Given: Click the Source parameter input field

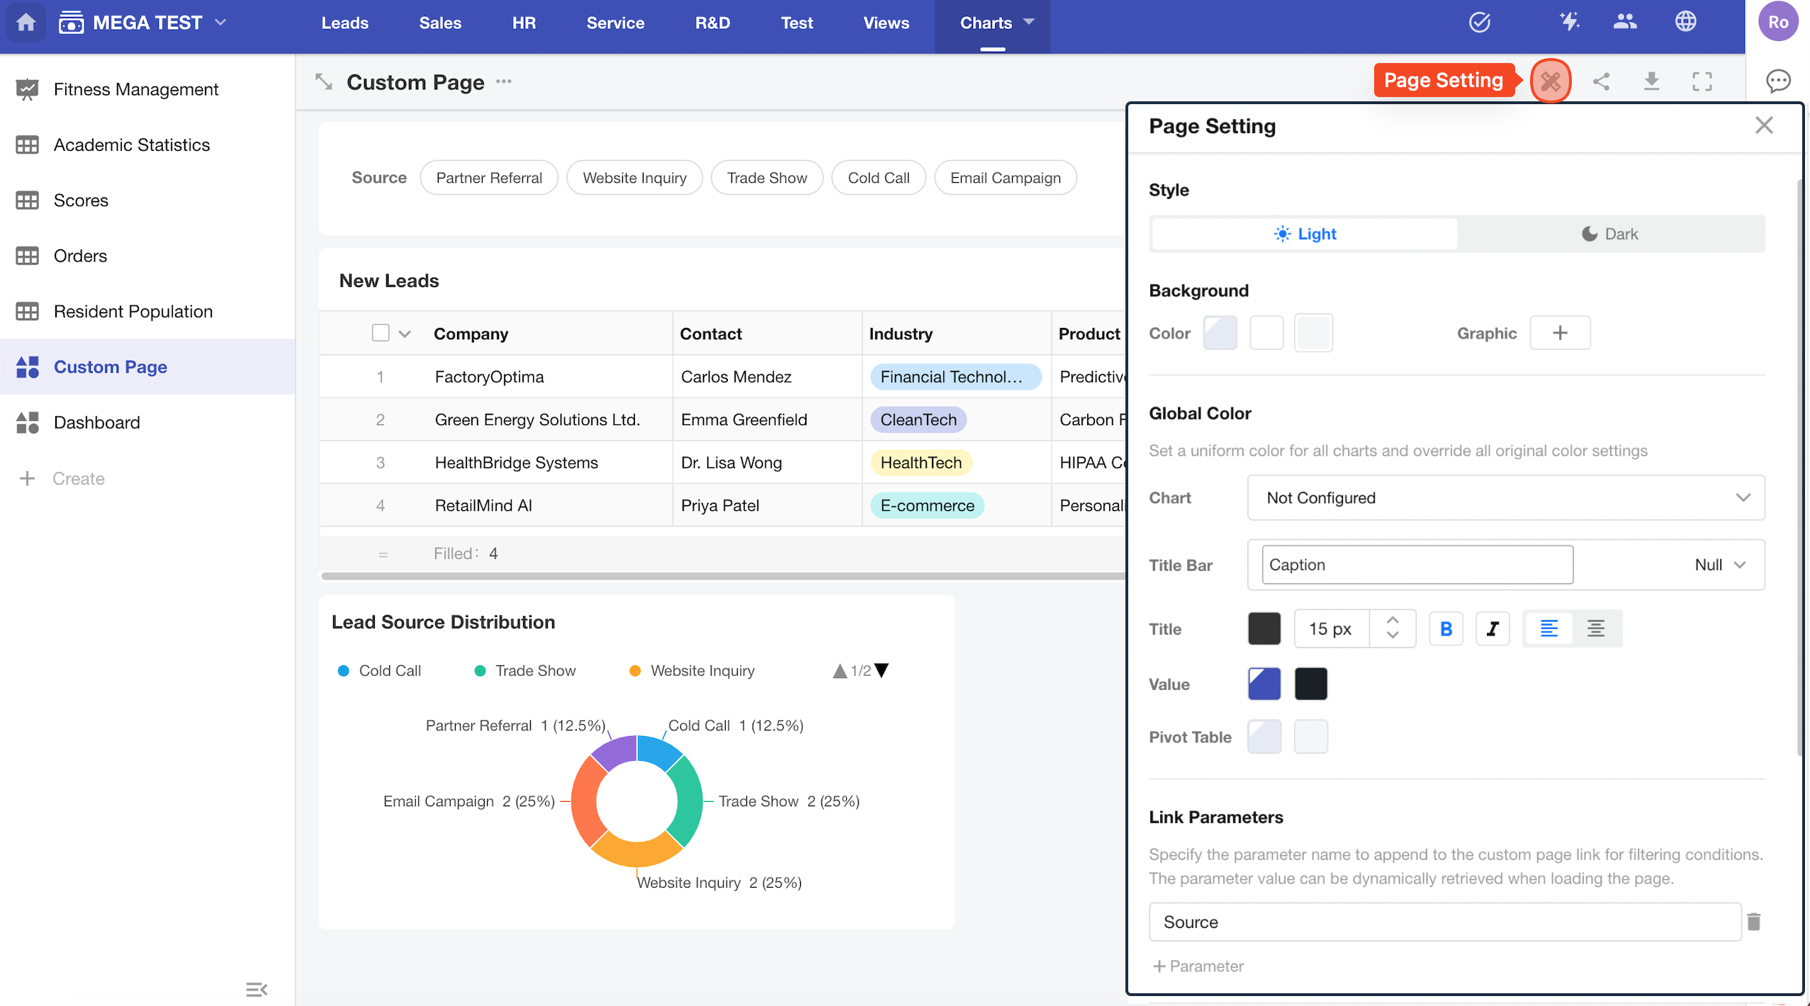Looking at the screenshot, I should point(1444,922).
